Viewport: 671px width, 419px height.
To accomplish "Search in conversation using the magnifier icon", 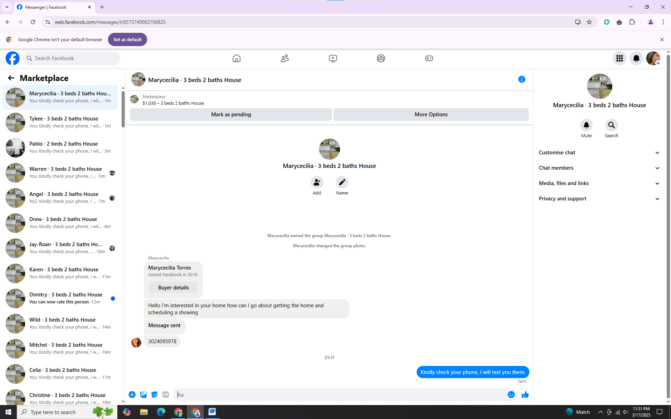I will click(612, 125).
